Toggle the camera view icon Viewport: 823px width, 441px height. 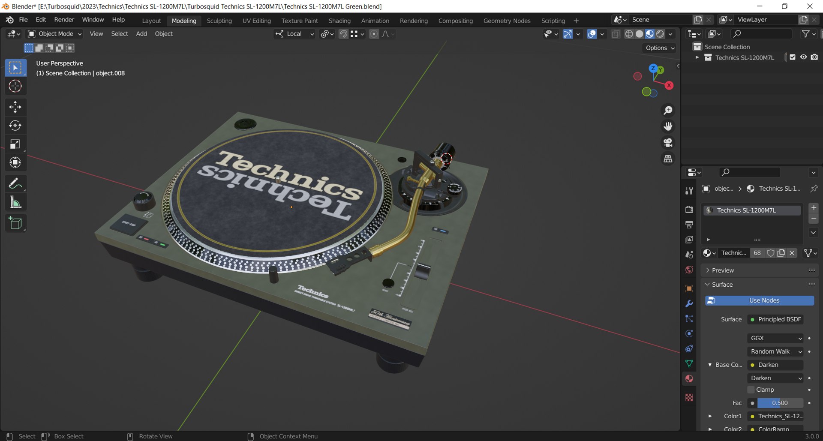click(668, 142)
